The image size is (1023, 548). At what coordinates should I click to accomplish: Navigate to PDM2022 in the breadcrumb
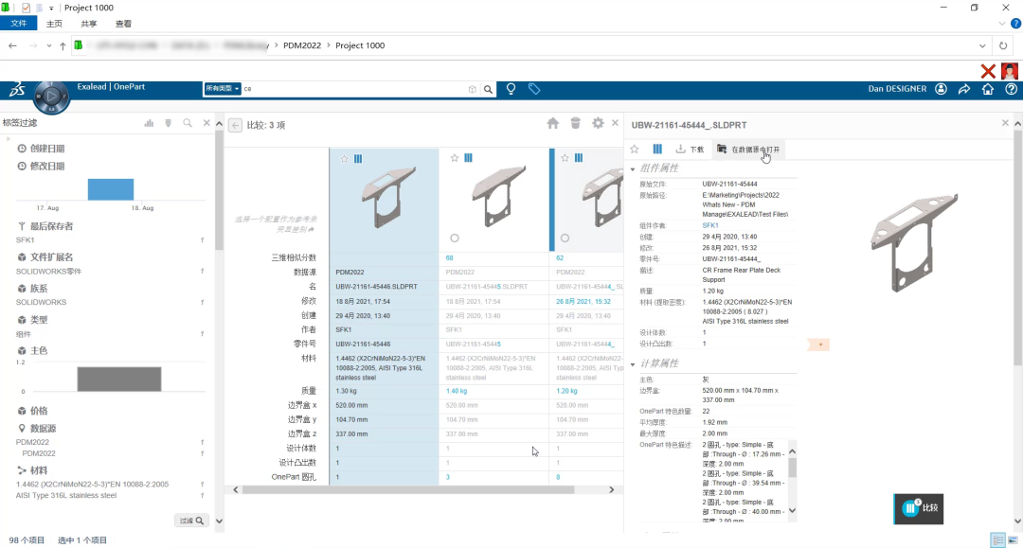[x=302, y=45]
